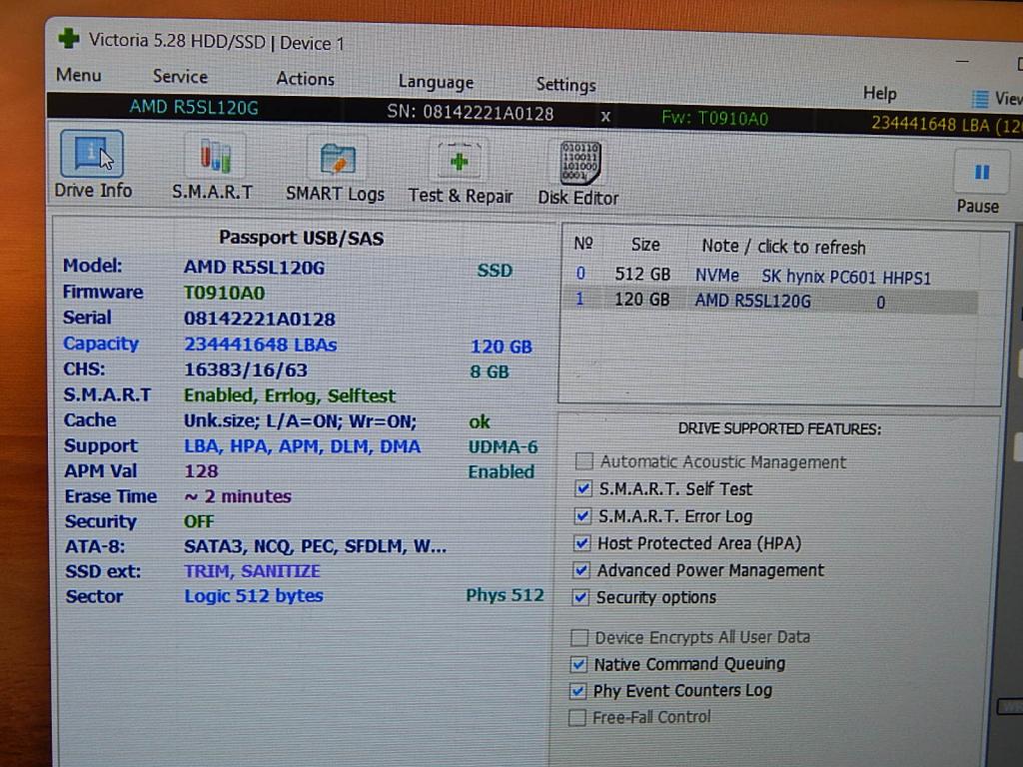The height and width of the screenshot is (767, 1023).
Task: Open the Actions menu
Action: [x=305, y=79]
